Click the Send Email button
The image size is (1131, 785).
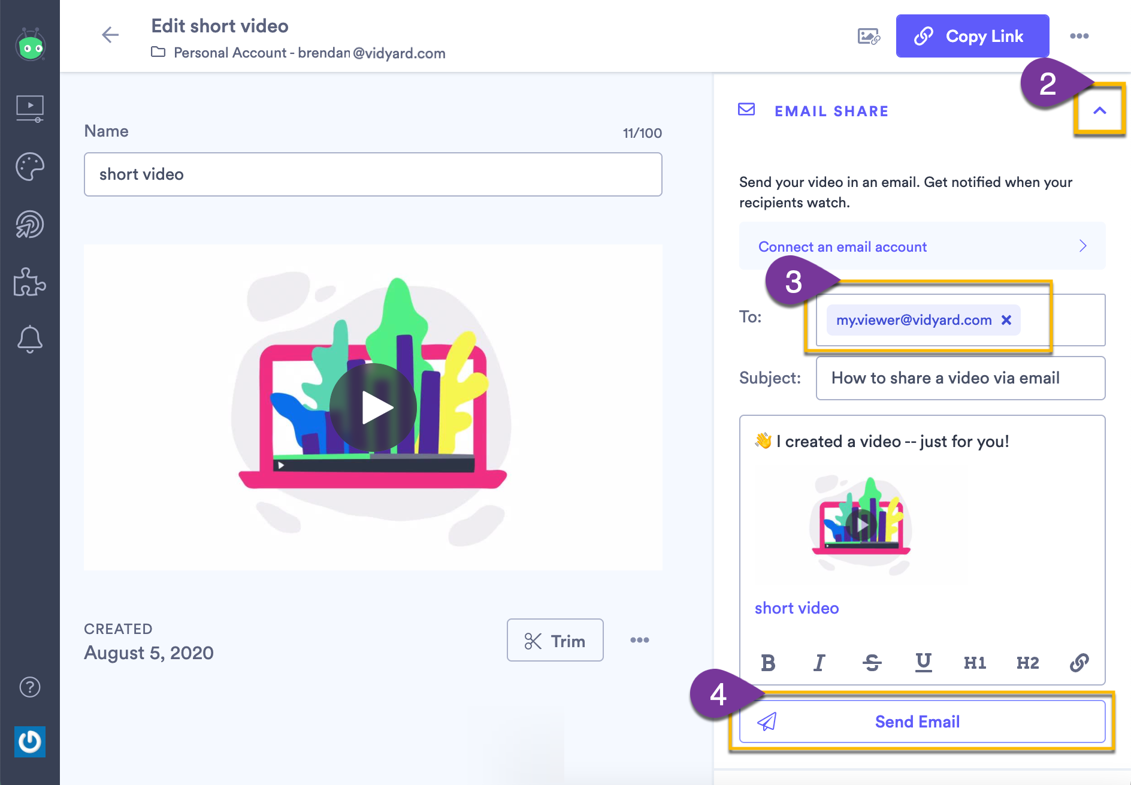click(x=922, y=721)
